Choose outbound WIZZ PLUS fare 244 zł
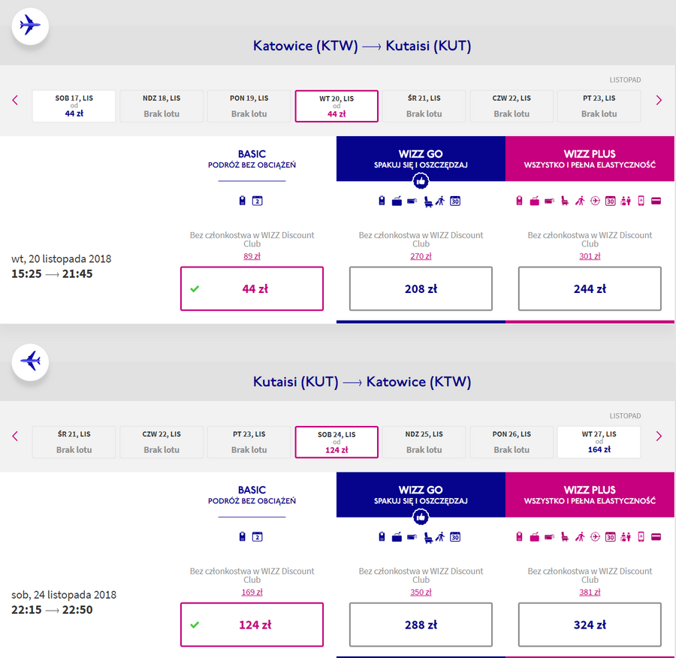Viewport: 676px width, 658px height. pyautogui.click(x=590, y=288)
